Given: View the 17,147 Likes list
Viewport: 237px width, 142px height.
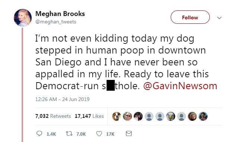Looking at the screenshot, I should pyautogui.click(x=89, y=116).
